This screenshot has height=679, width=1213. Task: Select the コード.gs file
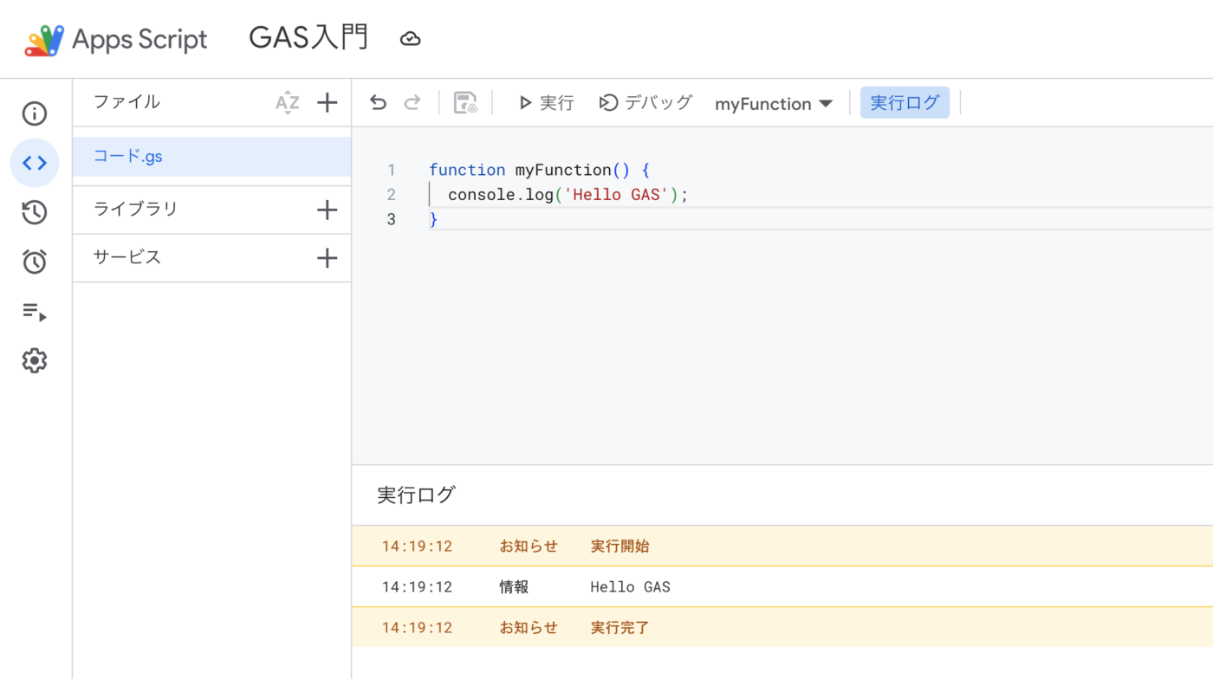128,157
